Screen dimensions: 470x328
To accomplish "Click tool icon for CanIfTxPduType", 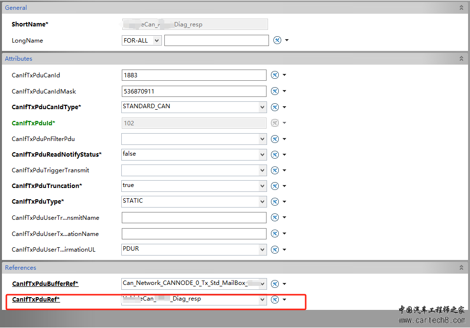I will click(275, 202).
